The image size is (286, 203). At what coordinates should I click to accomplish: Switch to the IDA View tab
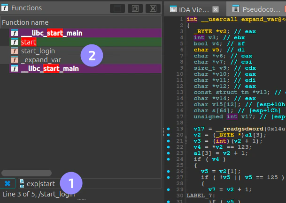point(193,9)
